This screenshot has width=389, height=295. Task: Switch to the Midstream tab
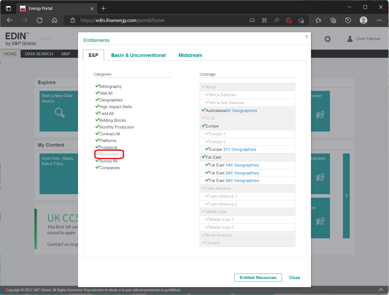pos(190,55)
